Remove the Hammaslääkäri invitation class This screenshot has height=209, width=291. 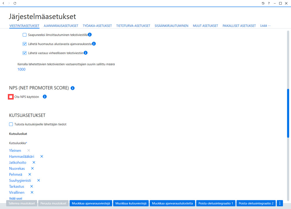point(42,156)
